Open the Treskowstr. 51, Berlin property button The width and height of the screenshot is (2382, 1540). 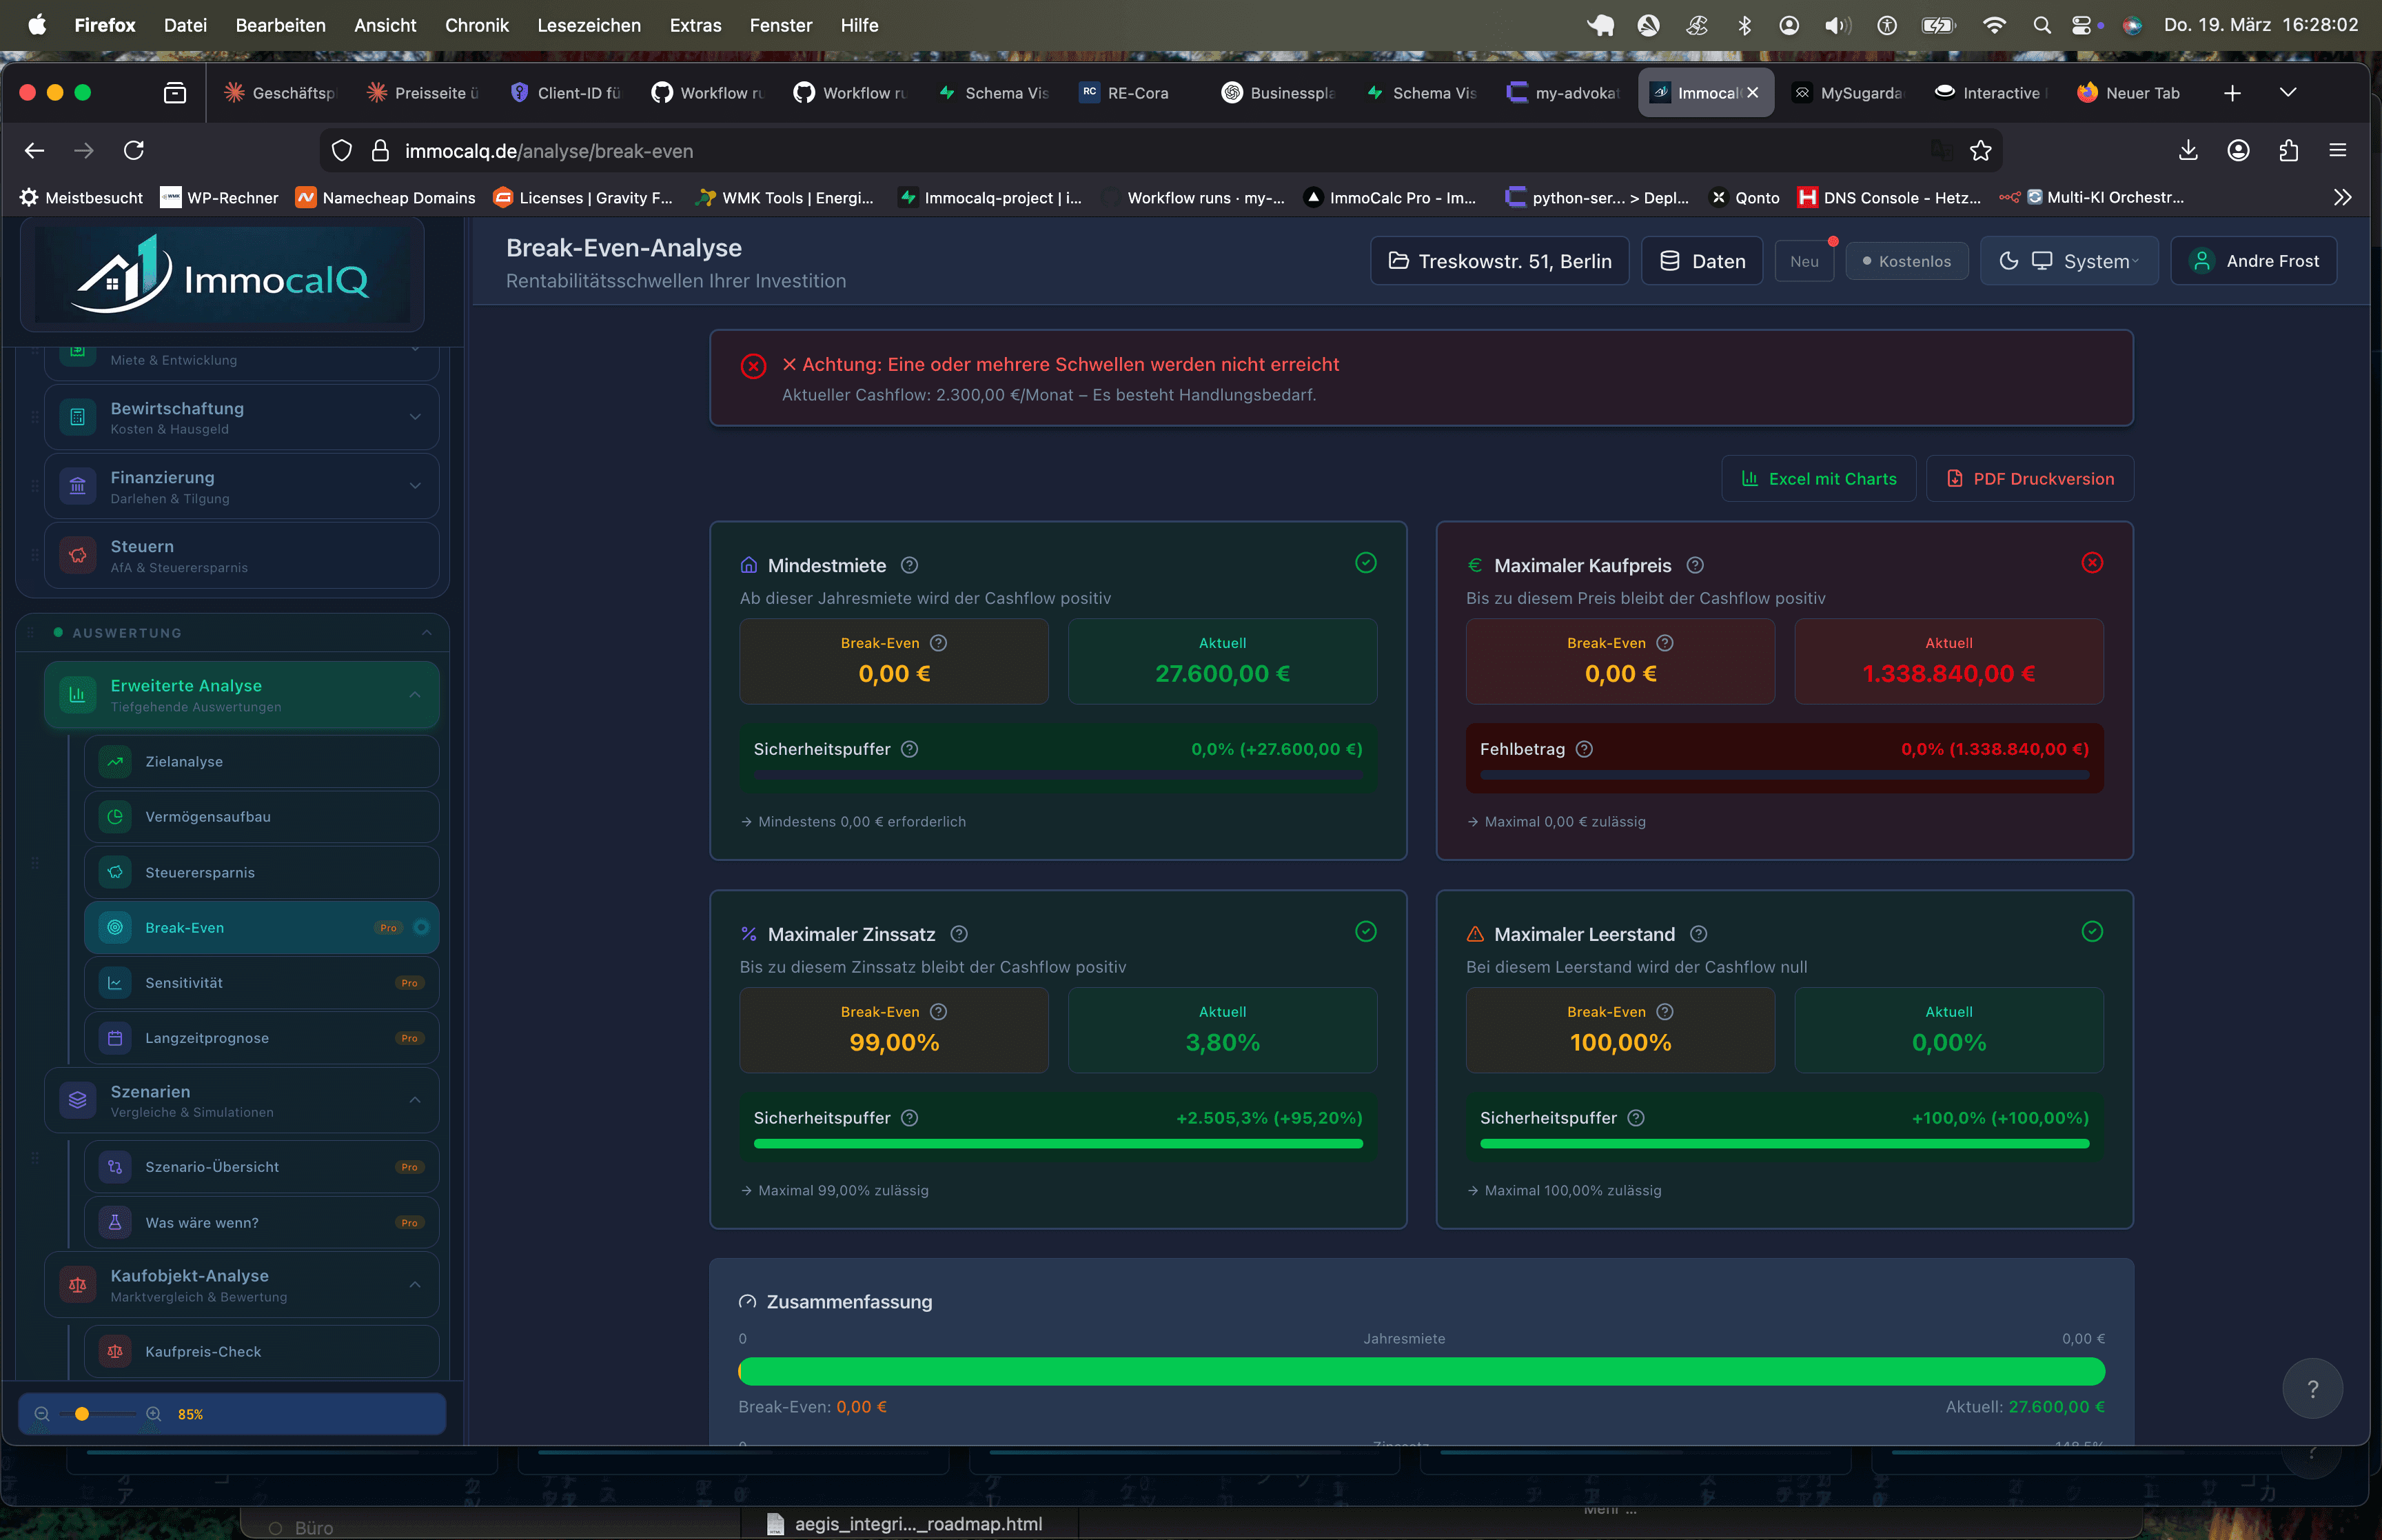[x=1499, y=261]
